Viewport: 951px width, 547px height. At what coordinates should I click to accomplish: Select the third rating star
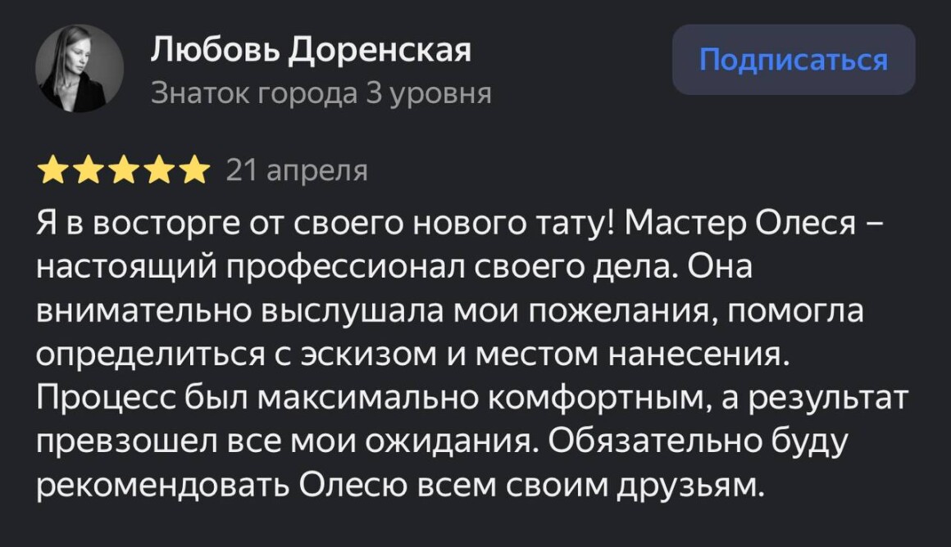pyautogui.click(x=124, y=170)
